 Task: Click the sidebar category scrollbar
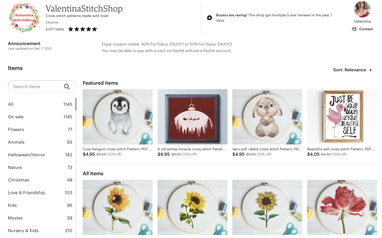(76, 105)
